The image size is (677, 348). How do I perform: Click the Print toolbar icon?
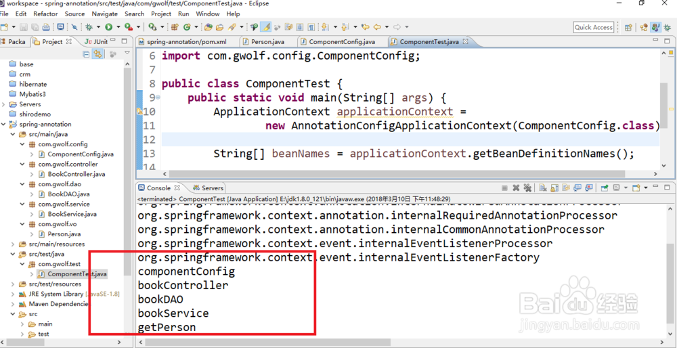[46, 27]
